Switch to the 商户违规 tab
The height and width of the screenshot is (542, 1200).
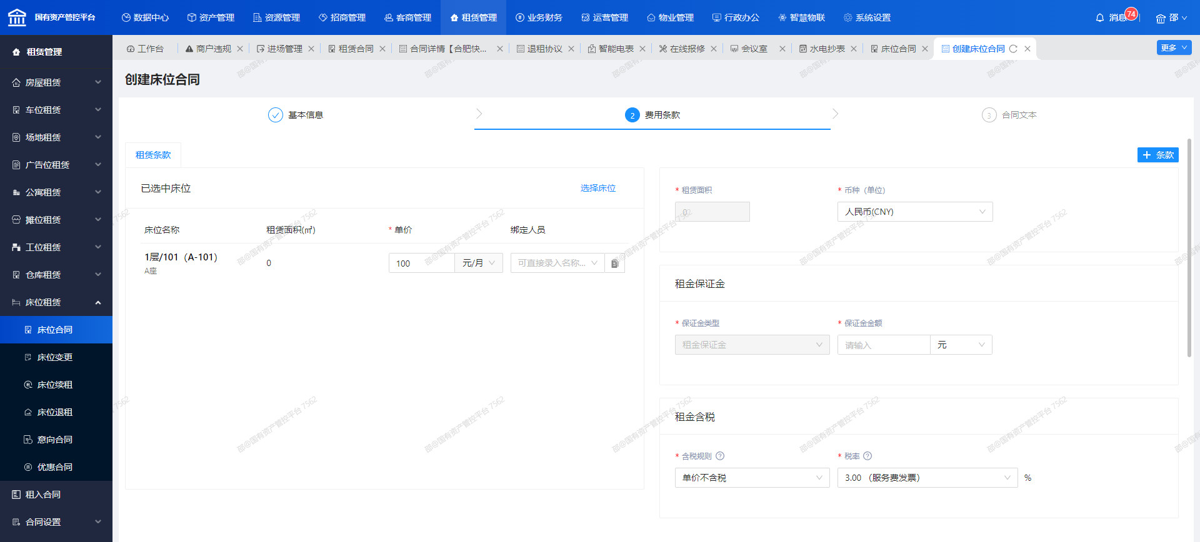coord(209,49)
